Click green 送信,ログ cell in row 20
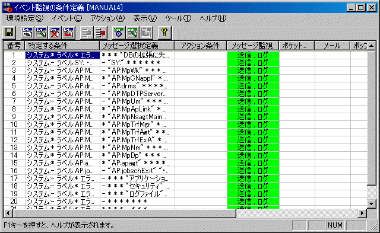Viewport: 380px width, 233px height. coord(253,202)
